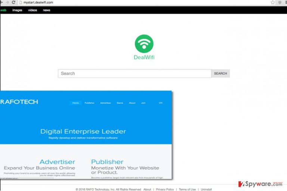The height and width of the screenshot is (191, 287).
Task: Open the Terms of Use footer link
Action: [187, 190]
